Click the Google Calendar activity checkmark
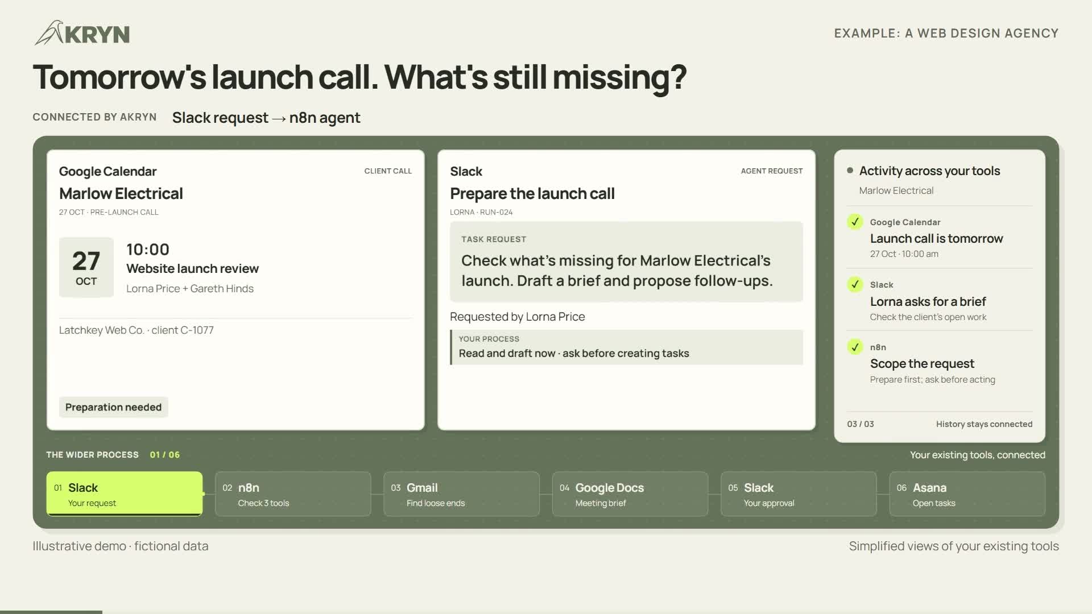Image resolution: width=1092 pixels, height=614 pixels. coord(855,222)
